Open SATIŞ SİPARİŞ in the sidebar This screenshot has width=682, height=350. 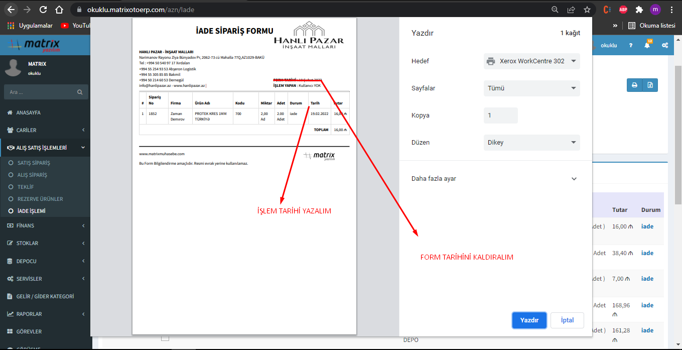[x=34, y=163]
